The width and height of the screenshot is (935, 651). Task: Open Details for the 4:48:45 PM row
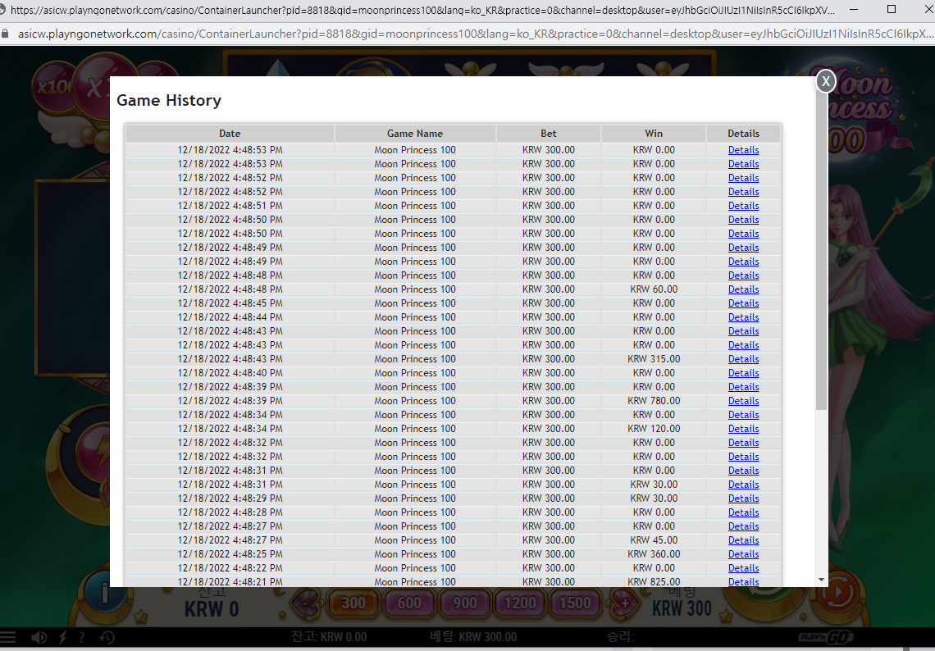point(743,303)
